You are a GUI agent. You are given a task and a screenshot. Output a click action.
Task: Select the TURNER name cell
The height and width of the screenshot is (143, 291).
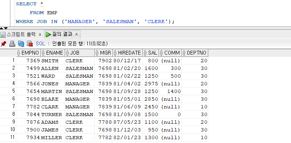click(x=53, y=115)
